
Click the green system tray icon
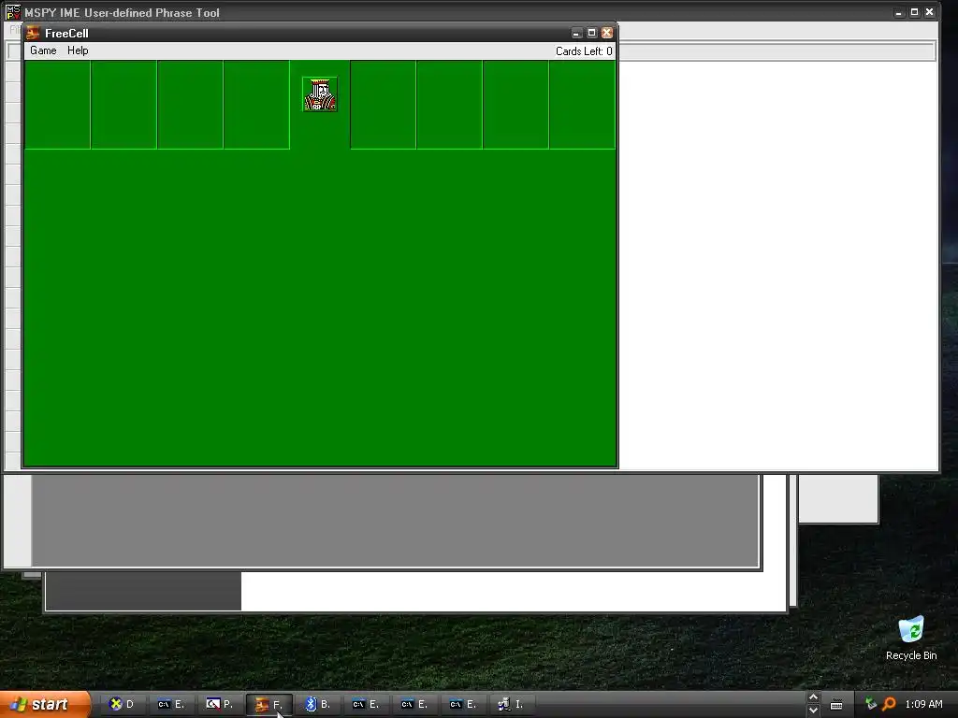871,704
